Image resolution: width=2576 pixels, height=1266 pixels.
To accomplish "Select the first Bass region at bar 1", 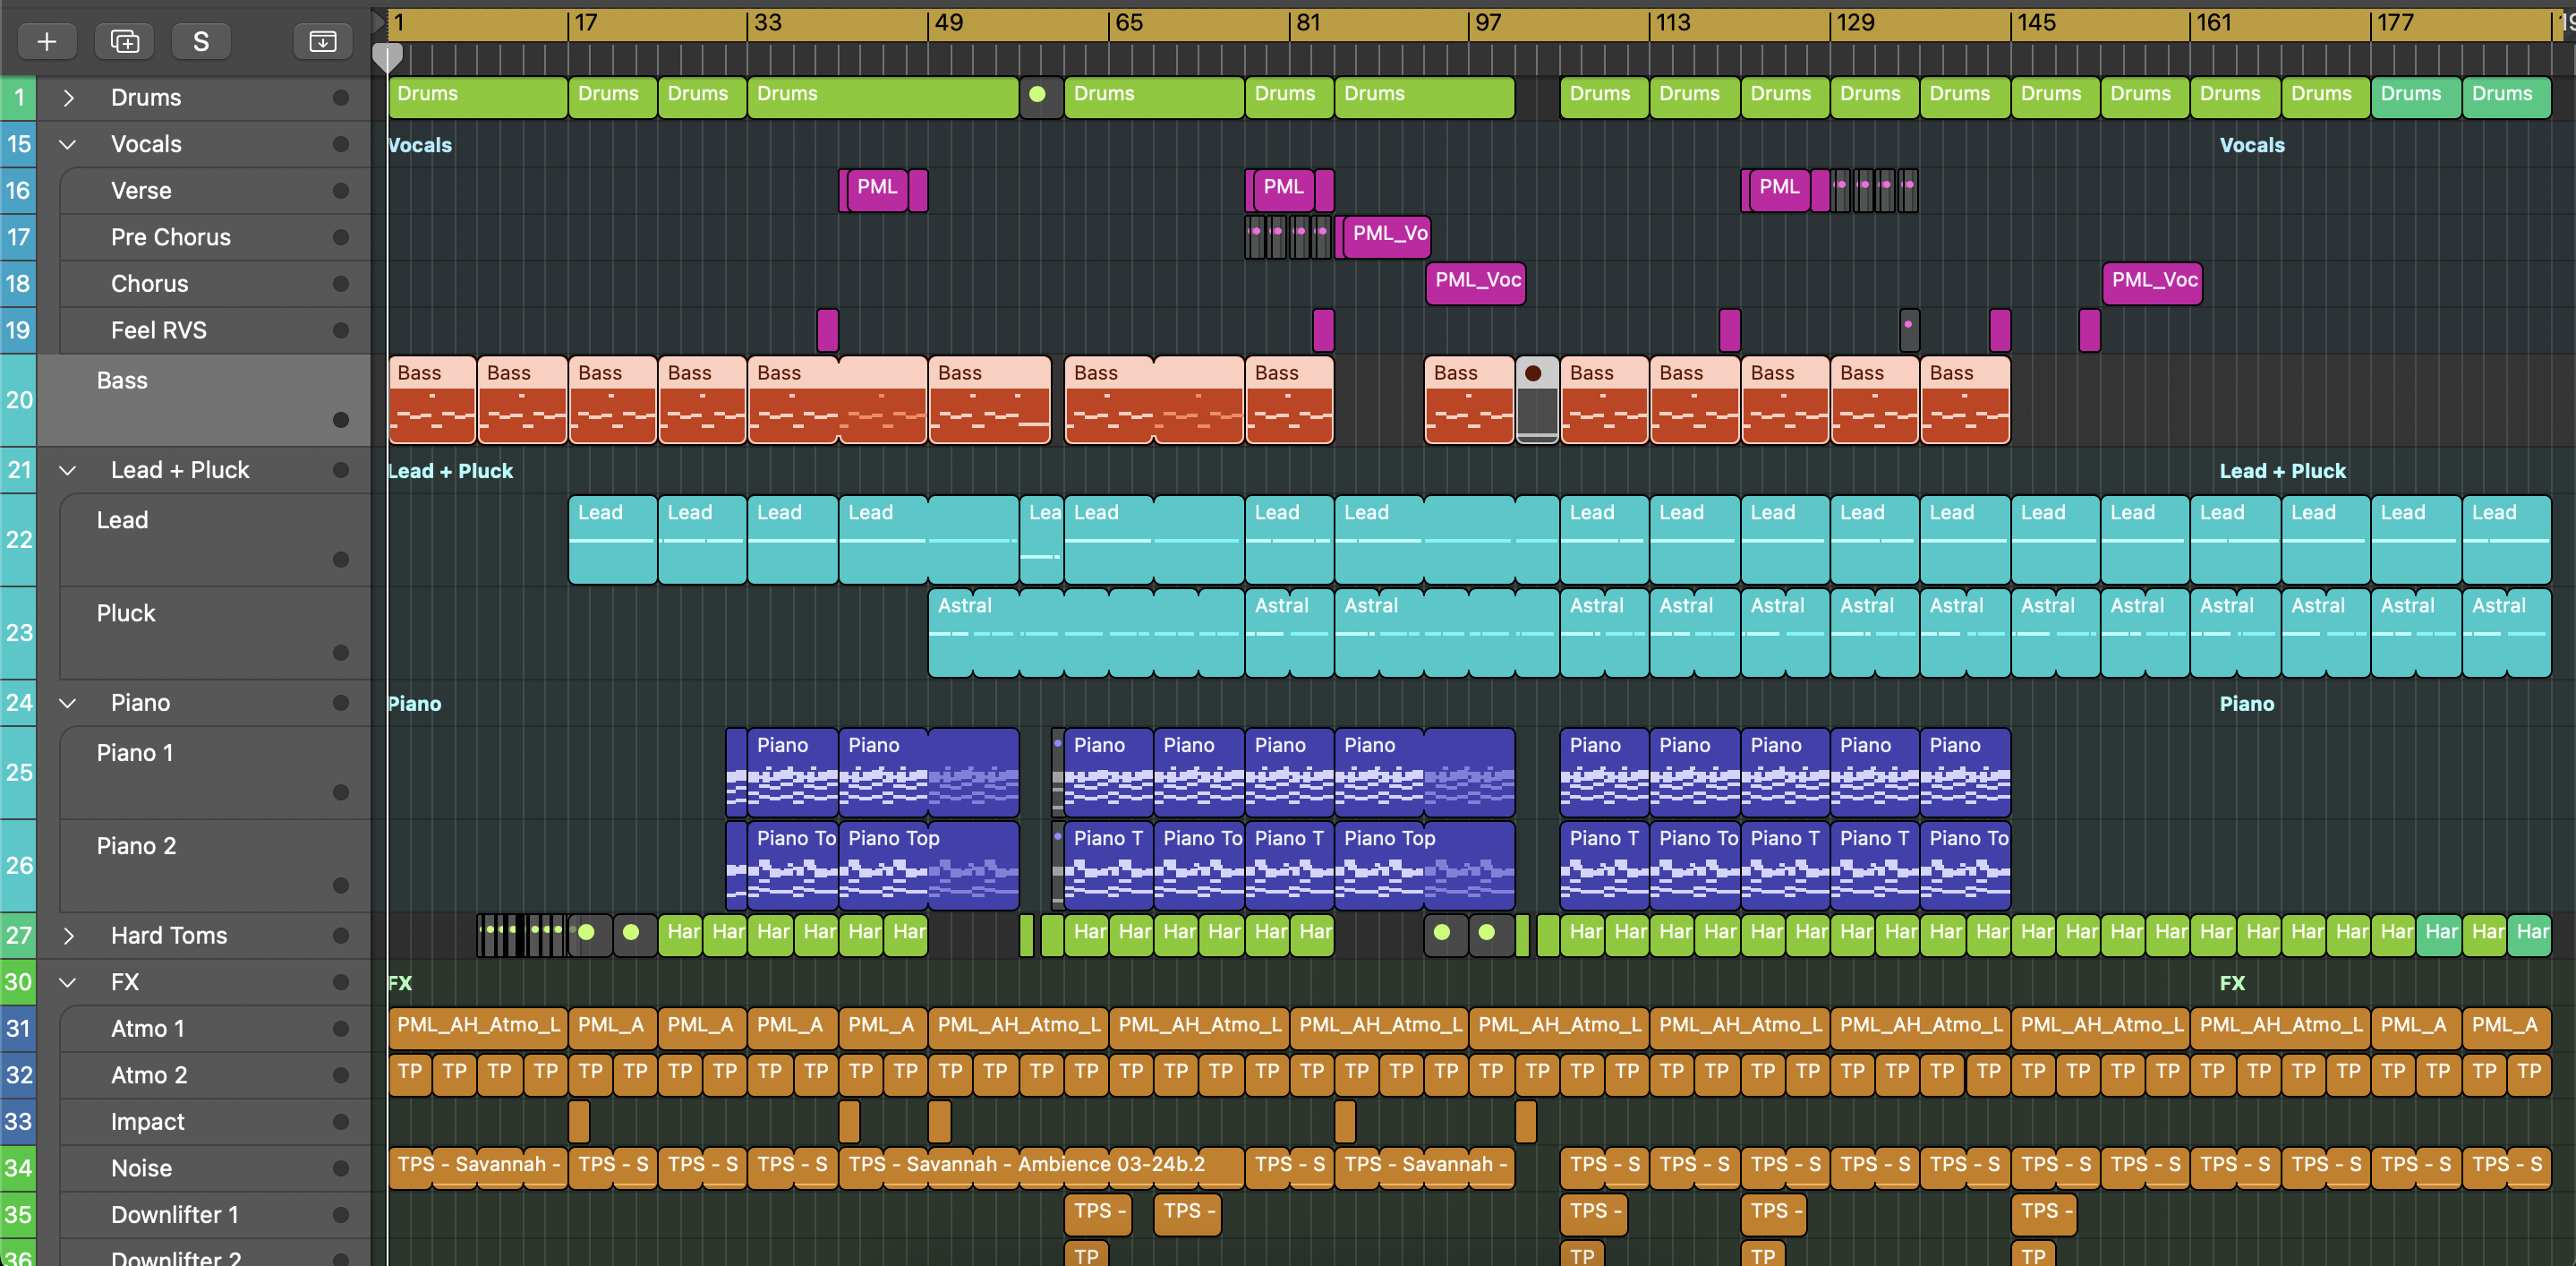I will pos(432,400).
